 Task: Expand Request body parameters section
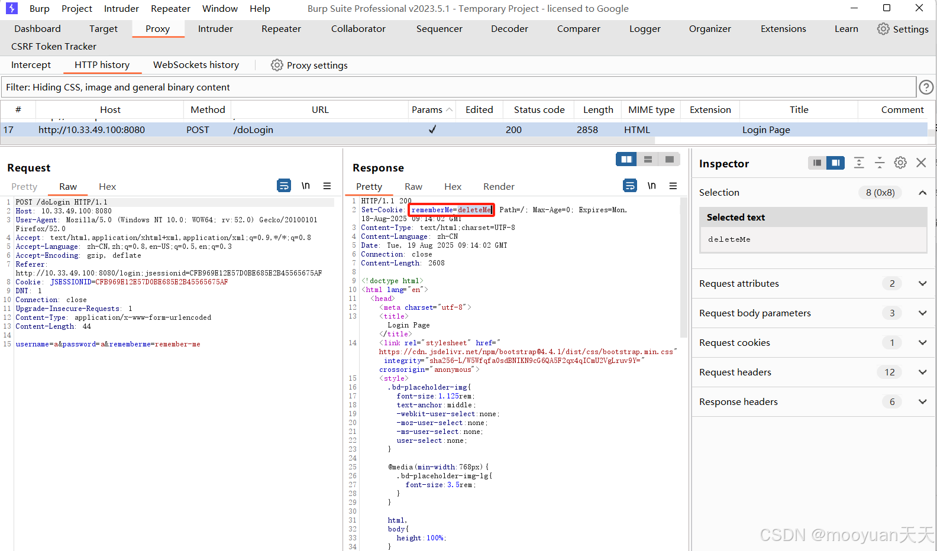point(922,313)
